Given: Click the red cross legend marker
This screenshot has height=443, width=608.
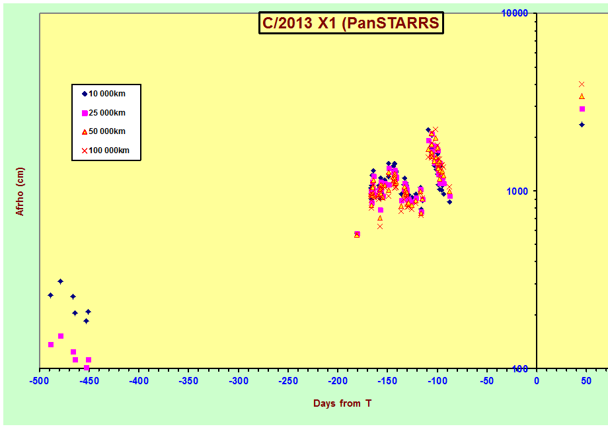Looking at the screenshot, I should [85, 151].
